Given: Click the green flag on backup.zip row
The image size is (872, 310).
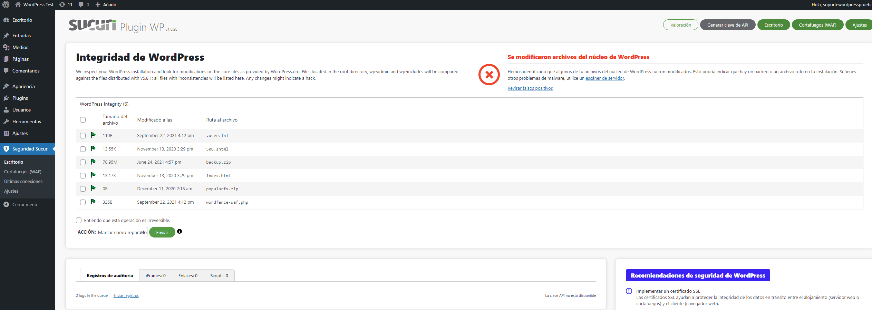Looking at the screenshot, I should (x=93, y=162).
